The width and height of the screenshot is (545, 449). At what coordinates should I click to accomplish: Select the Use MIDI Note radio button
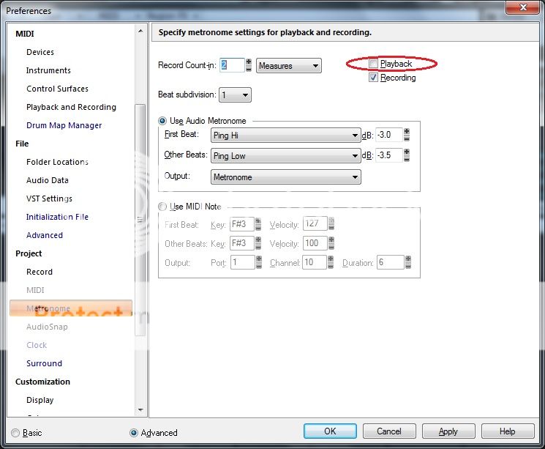tap(162, 207)
